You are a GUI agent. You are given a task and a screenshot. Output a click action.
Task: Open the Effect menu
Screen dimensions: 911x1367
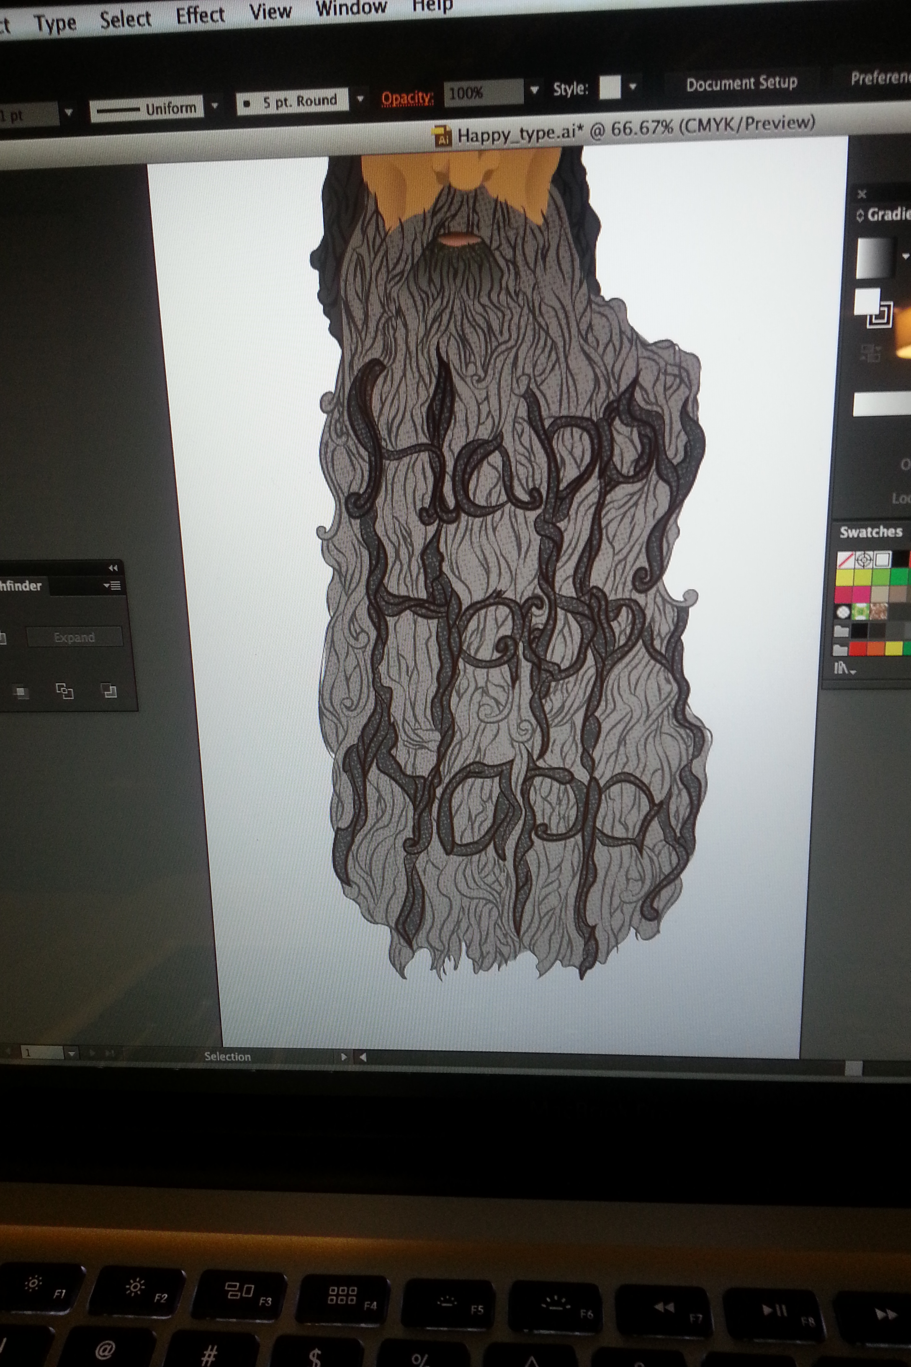200,15
